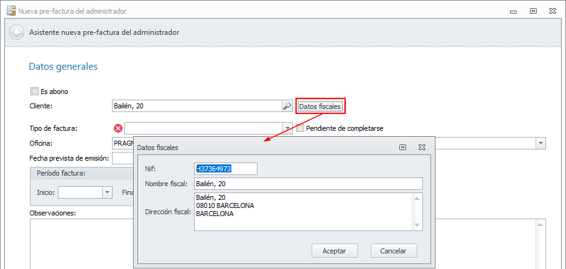Viewport: 566px width, 269px height.
Task: Confirm with the Aceptar button
Action: [x=334, y=251]
